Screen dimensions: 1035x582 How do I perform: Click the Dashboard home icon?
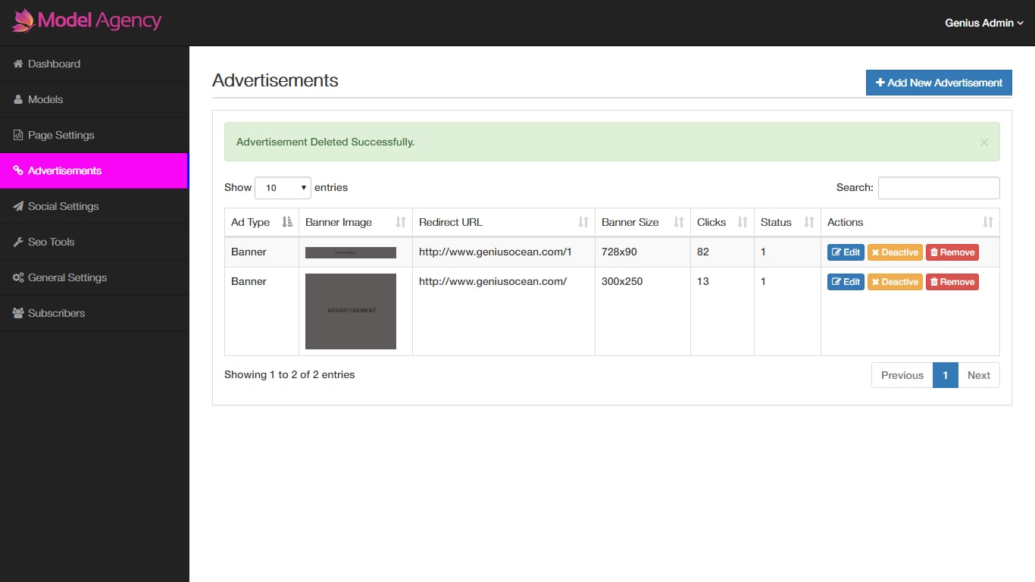[x=17, y=64]
